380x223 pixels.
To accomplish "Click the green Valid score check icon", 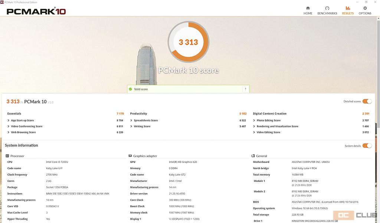I will click(130, 89).
